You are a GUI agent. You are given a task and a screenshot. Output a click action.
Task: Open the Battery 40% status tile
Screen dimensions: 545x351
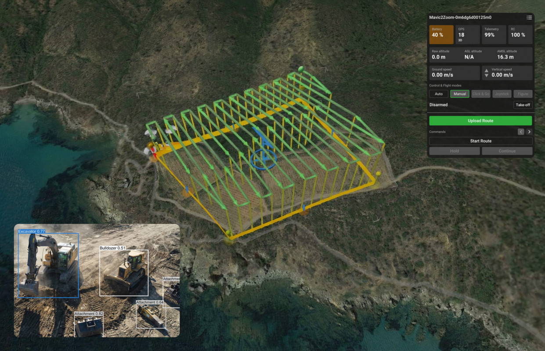[441, 34]
